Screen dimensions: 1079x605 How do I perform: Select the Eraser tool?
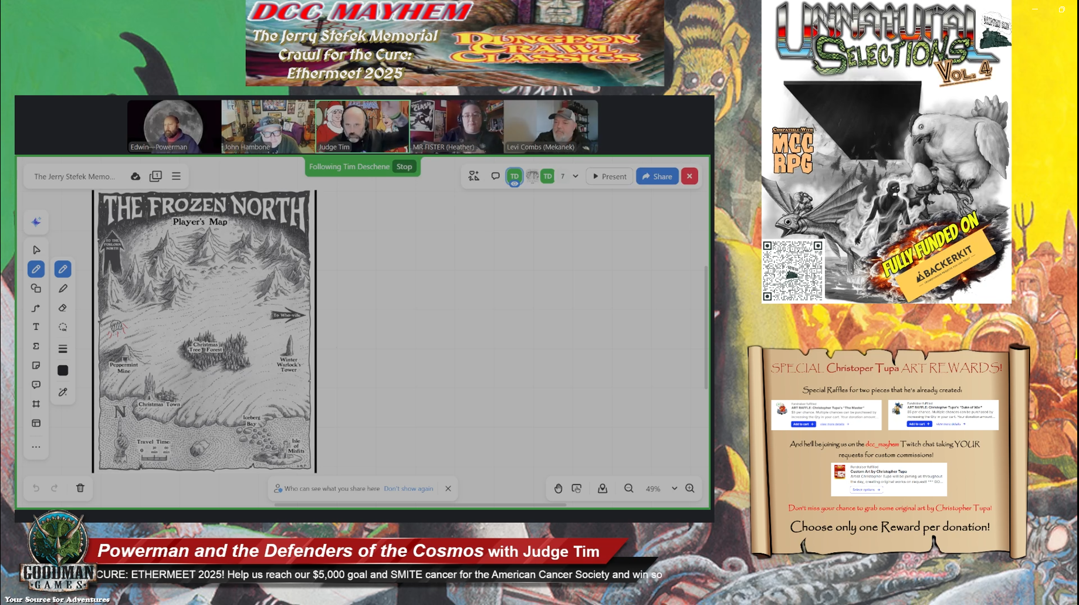[x=63, y=308]
